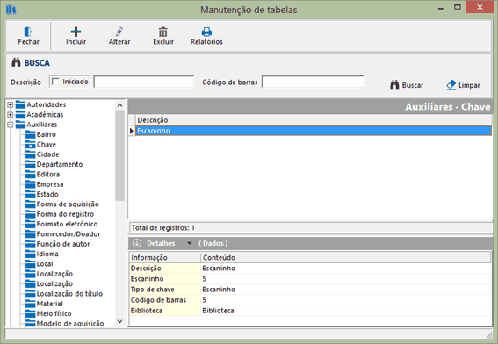Click the Acadêmicas folder icon
Screen dimensions: 498x344
[x=20, y=114]
